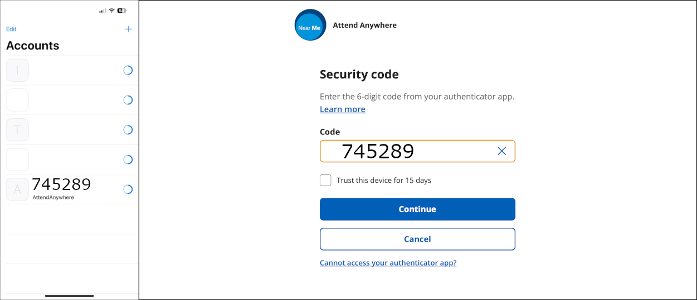Tap the phone battery status indicator
This screenshot has width=697, height=300.
click(121, 11)
